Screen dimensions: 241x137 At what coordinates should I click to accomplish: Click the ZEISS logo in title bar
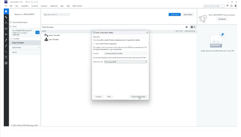click(x=6, y=2)
